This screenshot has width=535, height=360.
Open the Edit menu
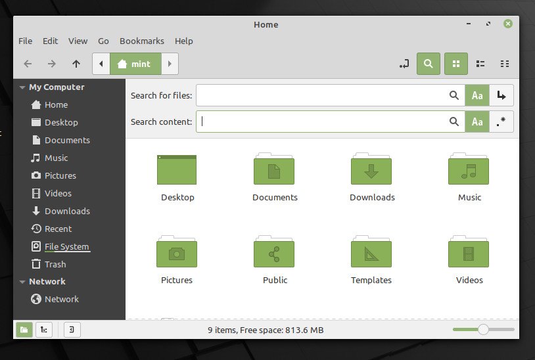pos(50,41)
